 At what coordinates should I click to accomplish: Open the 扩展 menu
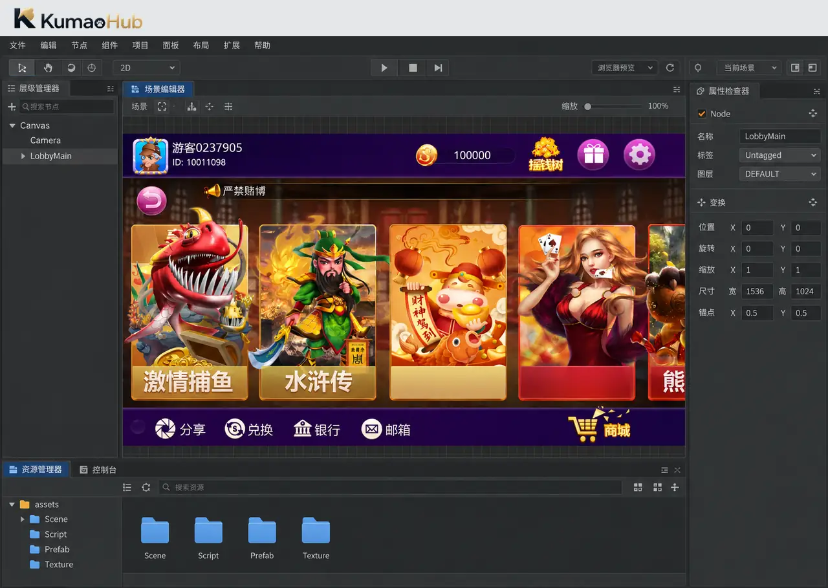tap(232, 45)
